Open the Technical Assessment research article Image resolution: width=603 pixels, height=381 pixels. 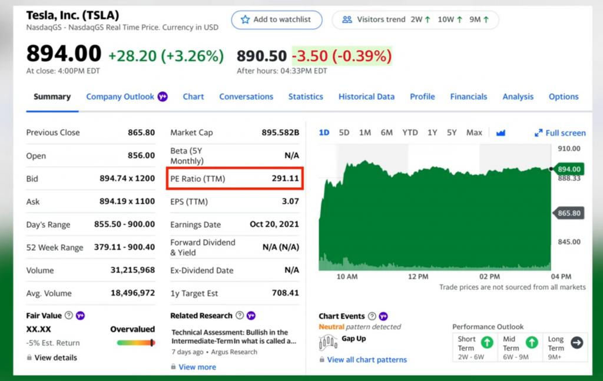[234, 336]
